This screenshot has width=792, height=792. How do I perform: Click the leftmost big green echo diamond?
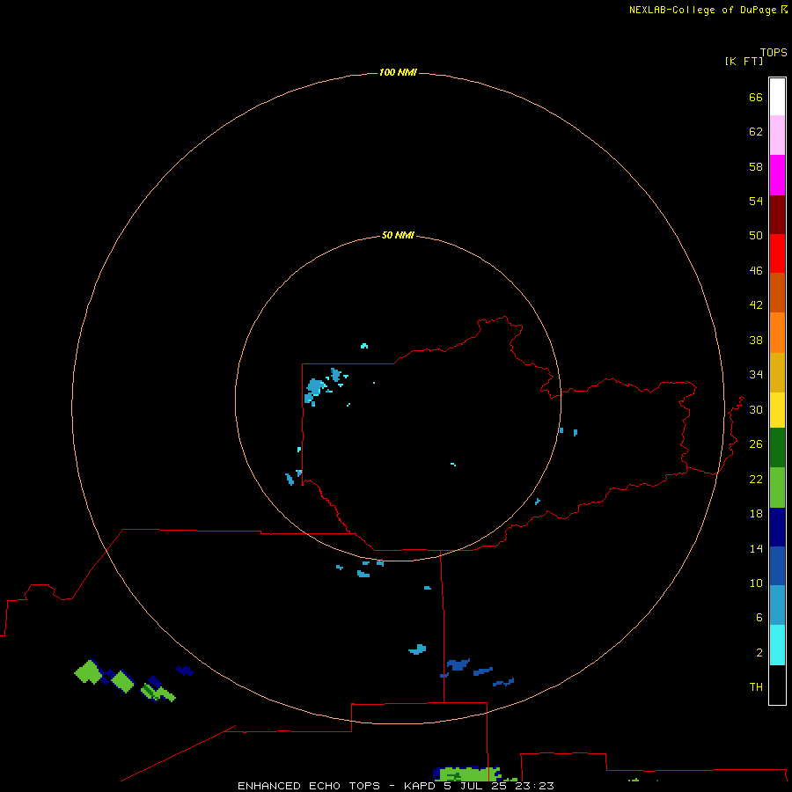click(89, 672)
